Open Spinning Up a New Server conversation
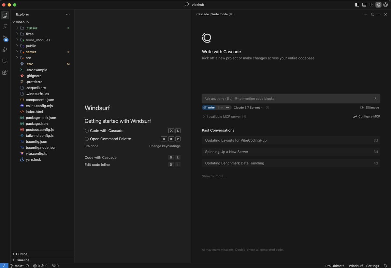The width and height of the screenshot is (391, 268). coord(291,152)
